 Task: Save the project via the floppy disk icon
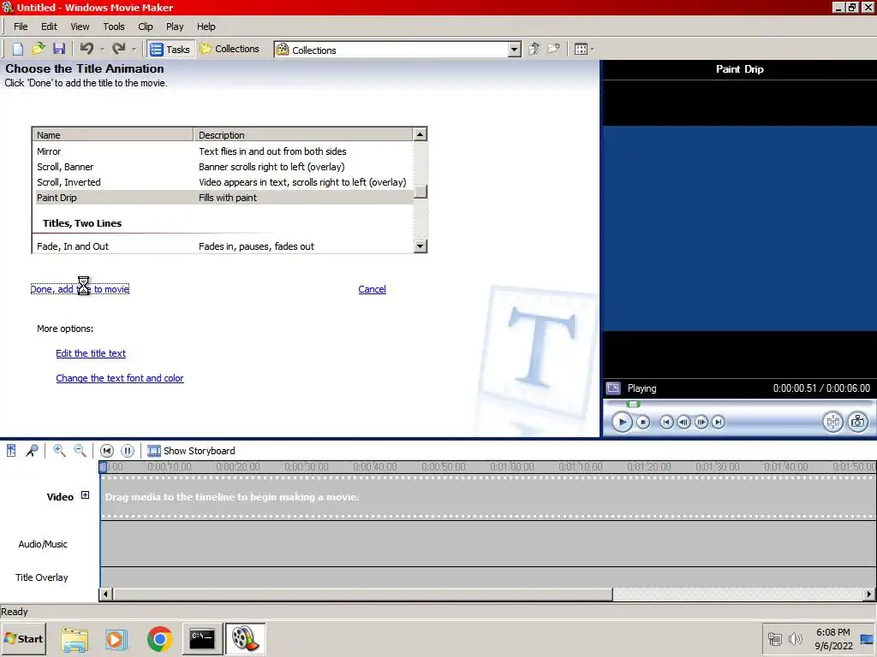coord(59,49)
